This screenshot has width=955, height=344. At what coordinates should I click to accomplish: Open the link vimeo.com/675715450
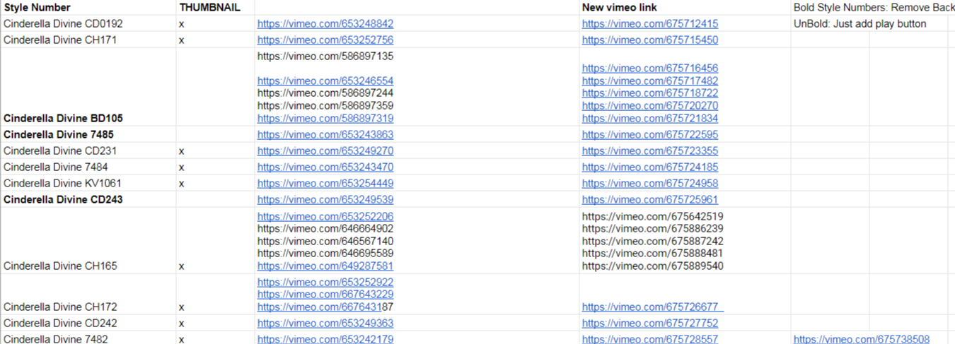tap(650, 40)
